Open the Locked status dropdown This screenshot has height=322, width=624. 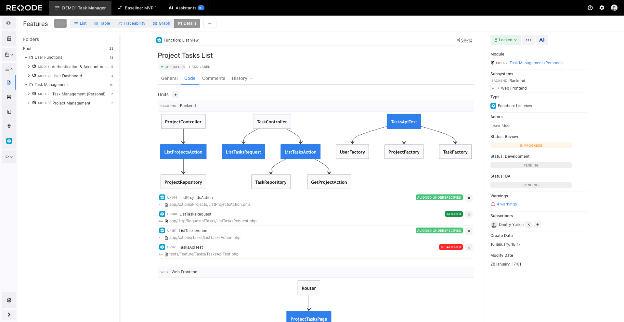pyautogui.click(x=505, y=40)
